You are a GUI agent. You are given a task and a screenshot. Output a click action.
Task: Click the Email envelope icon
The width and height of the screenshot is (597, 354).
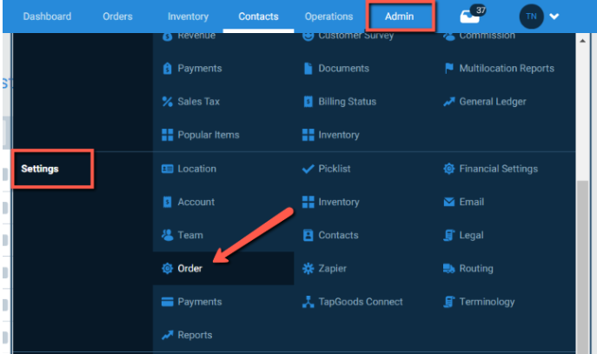(449, 202)
